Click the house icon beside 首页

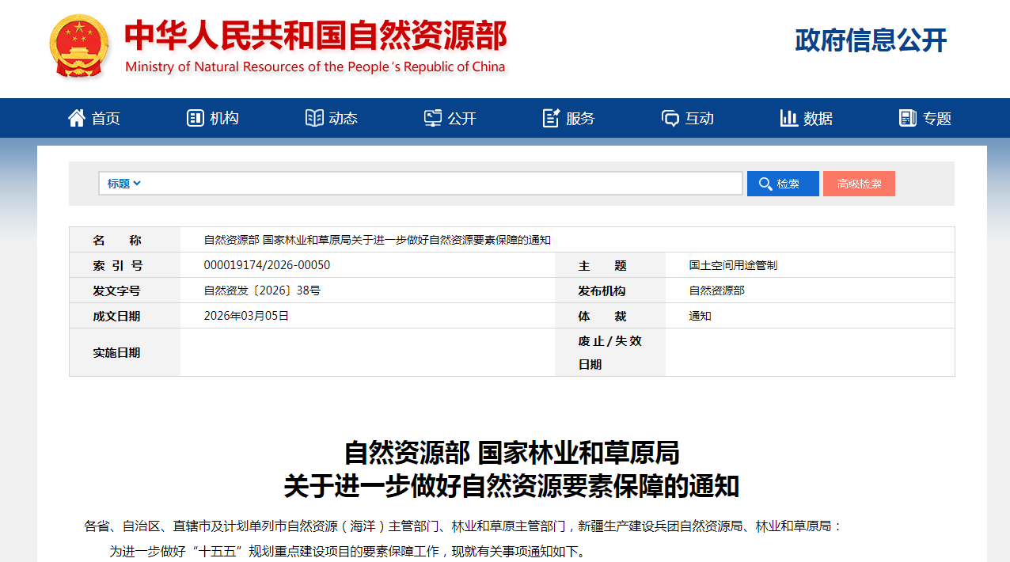pos(76,117)
